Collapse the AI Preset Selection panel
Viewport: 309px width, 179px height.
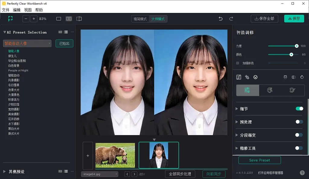pos(4,32)
